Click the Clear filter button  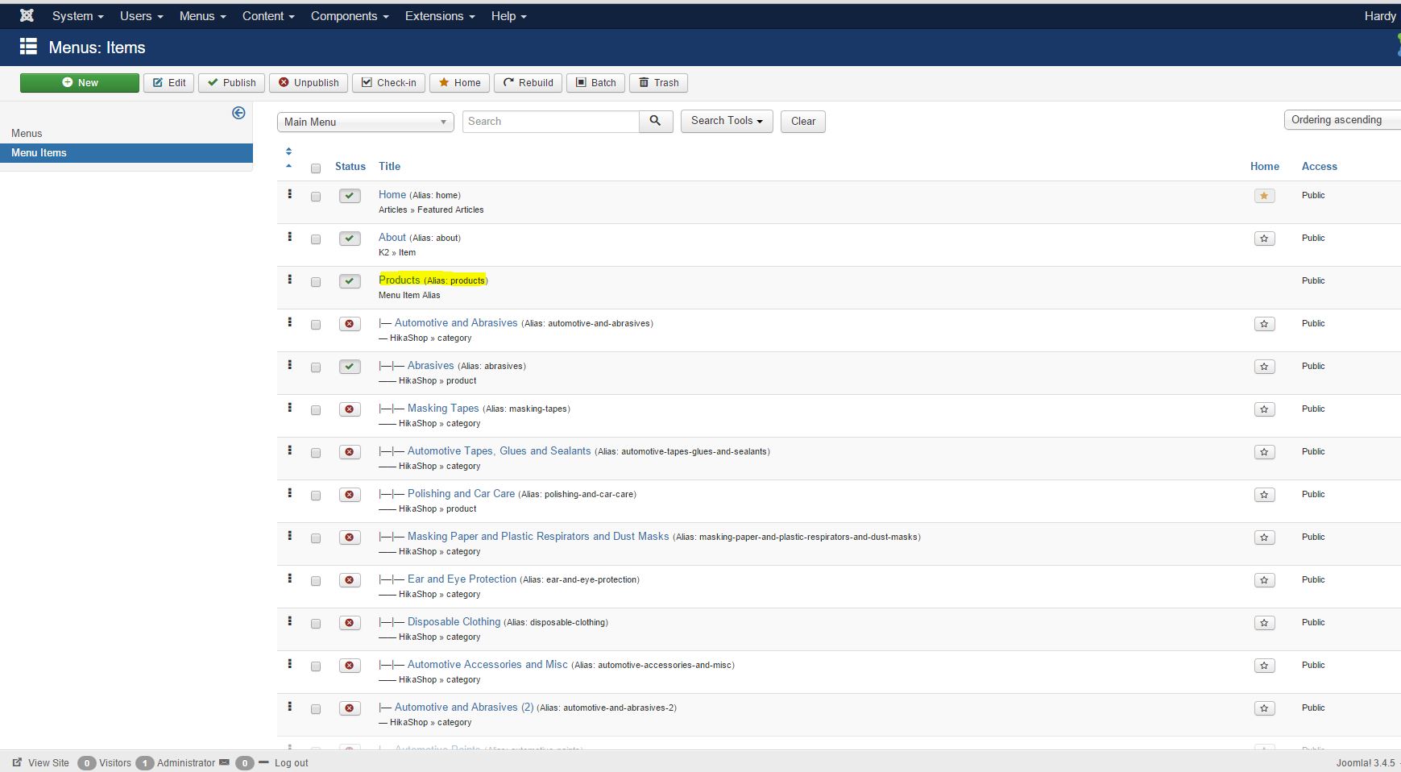tap(803, 121)
